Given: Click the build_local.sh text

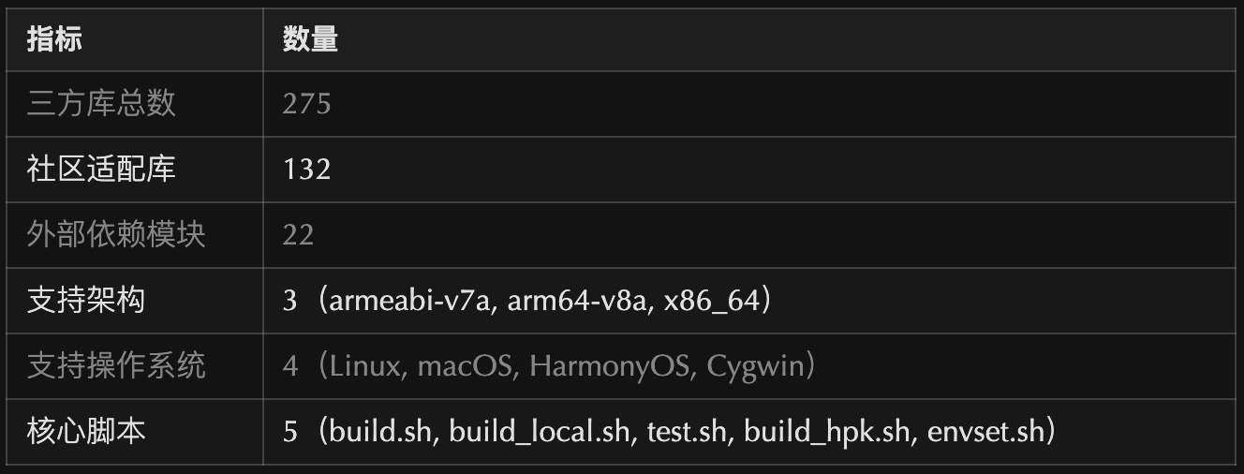Looking at the screenshot, I should [539, 432].
